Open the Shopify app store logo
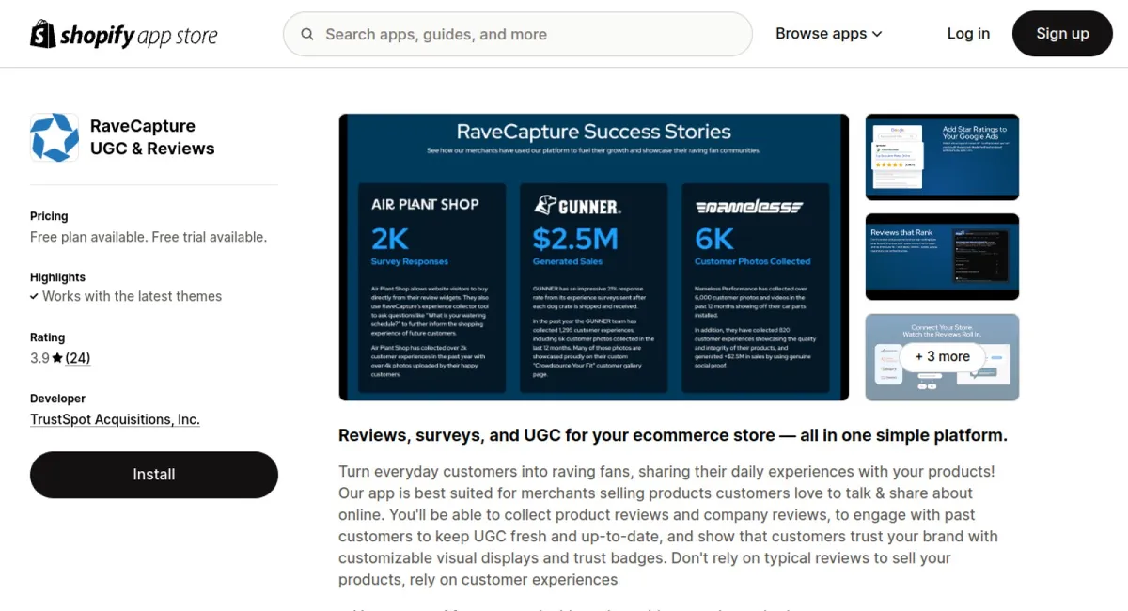The image size is (1128, 611). [124, 35]
